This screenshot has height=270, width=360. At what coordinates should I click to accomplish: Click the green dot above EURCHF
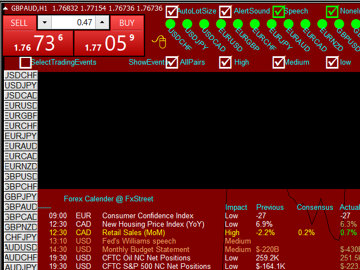(255, 24)
